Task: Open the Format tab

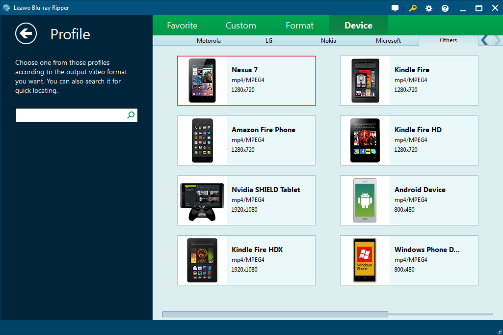Action: click(299, 26)
